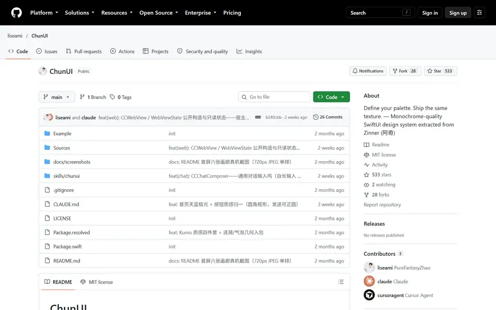Click the Go to file search field

[274, 97]
